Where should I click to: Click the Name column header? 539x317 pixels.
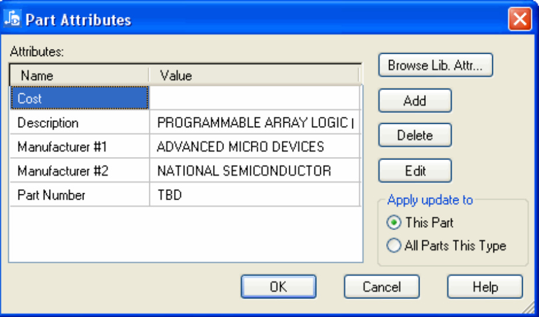[79, 75]
